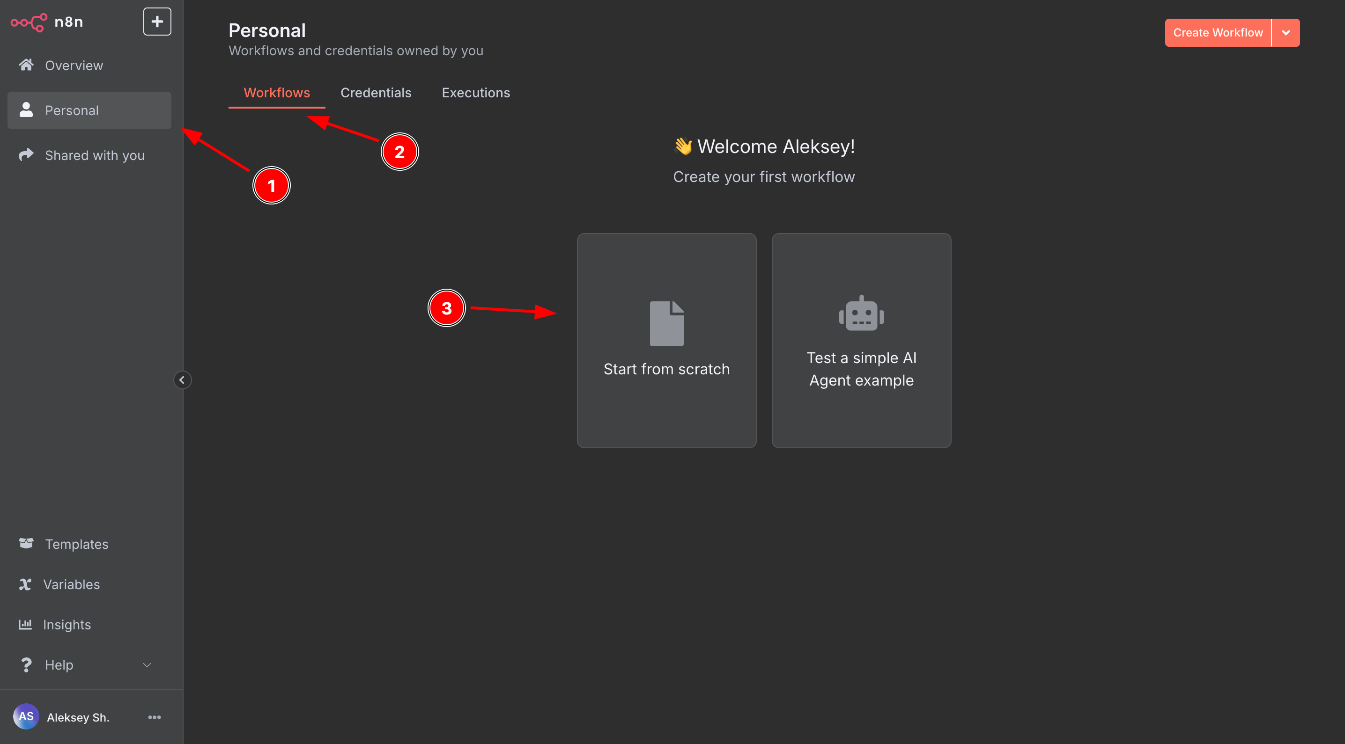1345x744 pixels.
Task: Collapse the sidebar with the chevron button
Action: [182, 379]
